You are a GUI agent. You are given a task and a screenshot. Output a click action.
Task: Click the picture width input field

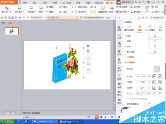click(64, 12)
